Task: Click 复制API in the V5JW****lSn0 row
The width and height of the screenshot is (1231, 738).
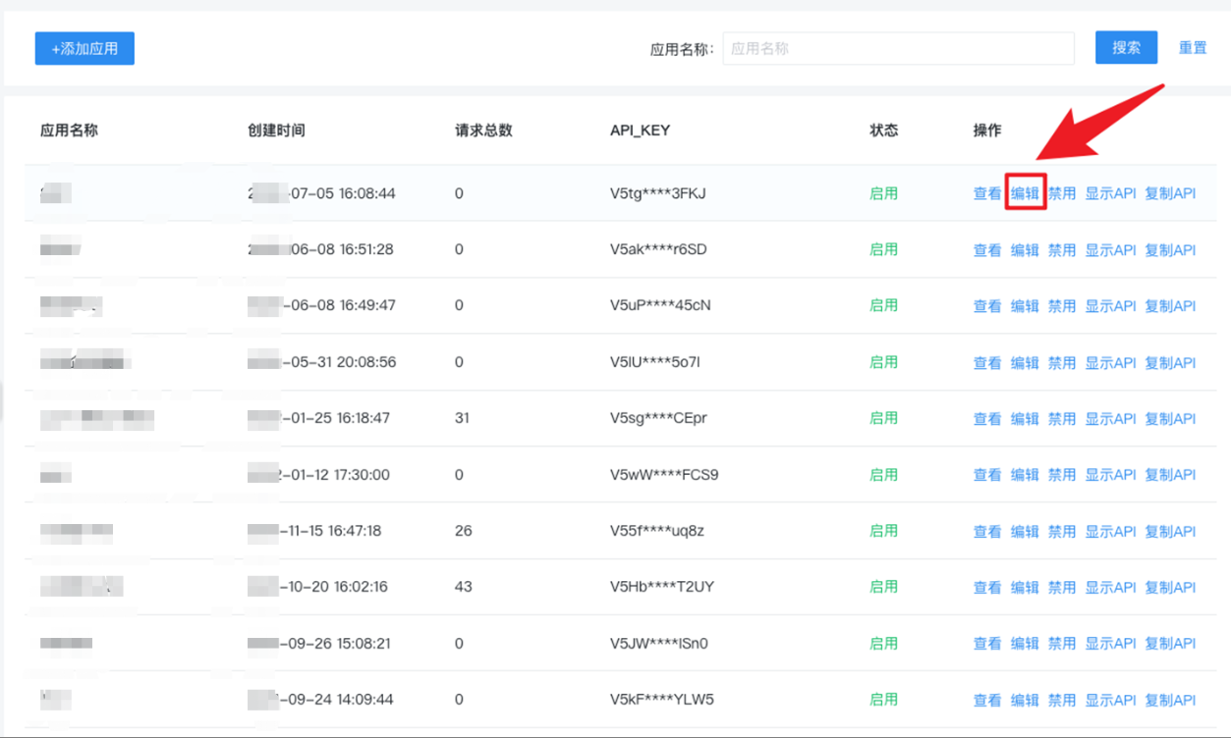Action: click(1169, 644)
